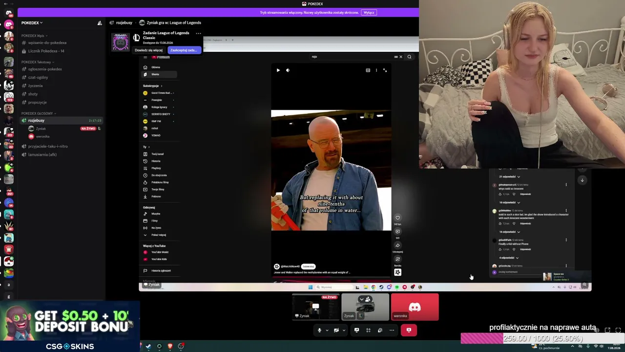Open the invite members icon beside POKEDEX
Screen dimensions: 625x352
click(x=100, y=23)
